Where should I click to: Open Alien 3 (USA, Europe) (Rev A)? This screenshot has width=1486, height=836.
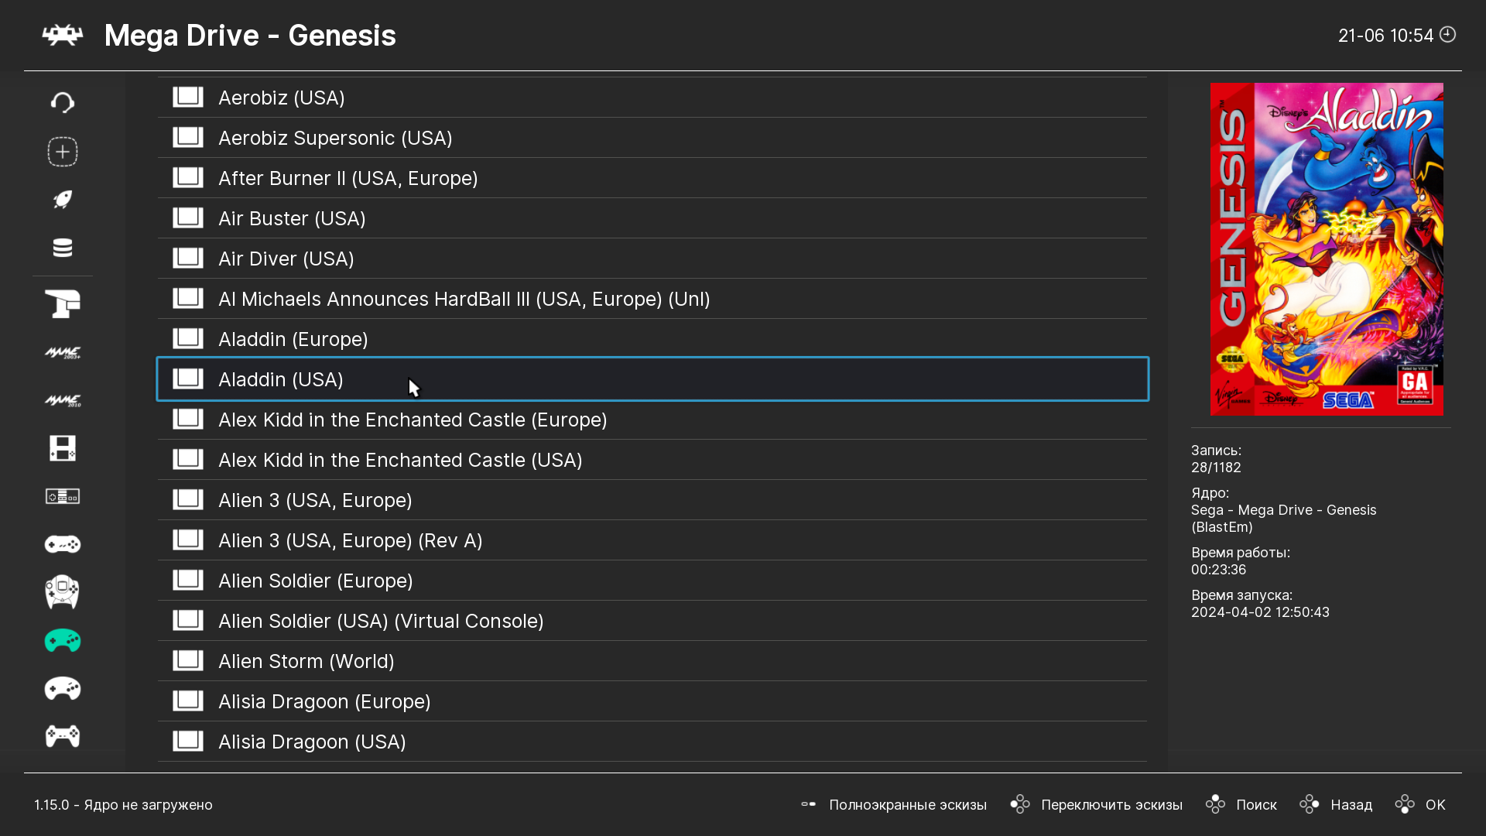[652, 540]
